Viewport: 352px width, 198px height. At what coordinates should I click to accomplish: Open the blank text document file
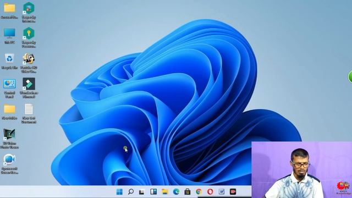coord(29,109)
